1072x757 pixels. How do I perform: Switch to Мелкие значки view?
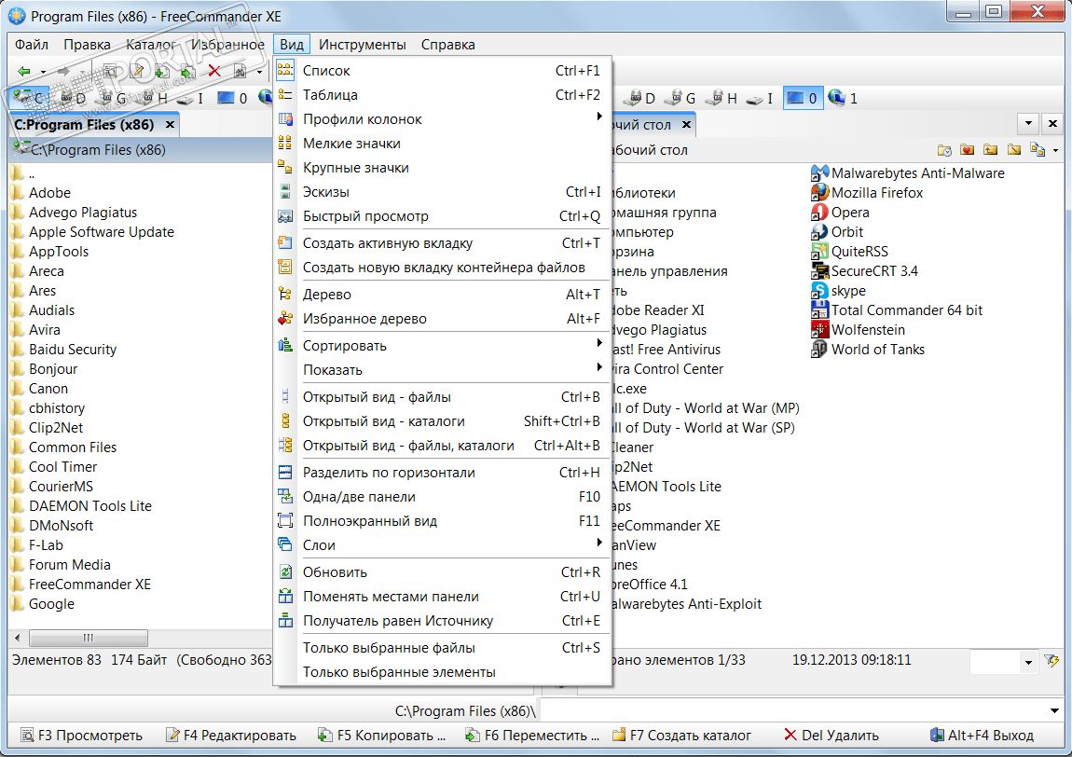pyautogui.click(x=442, y=144)
